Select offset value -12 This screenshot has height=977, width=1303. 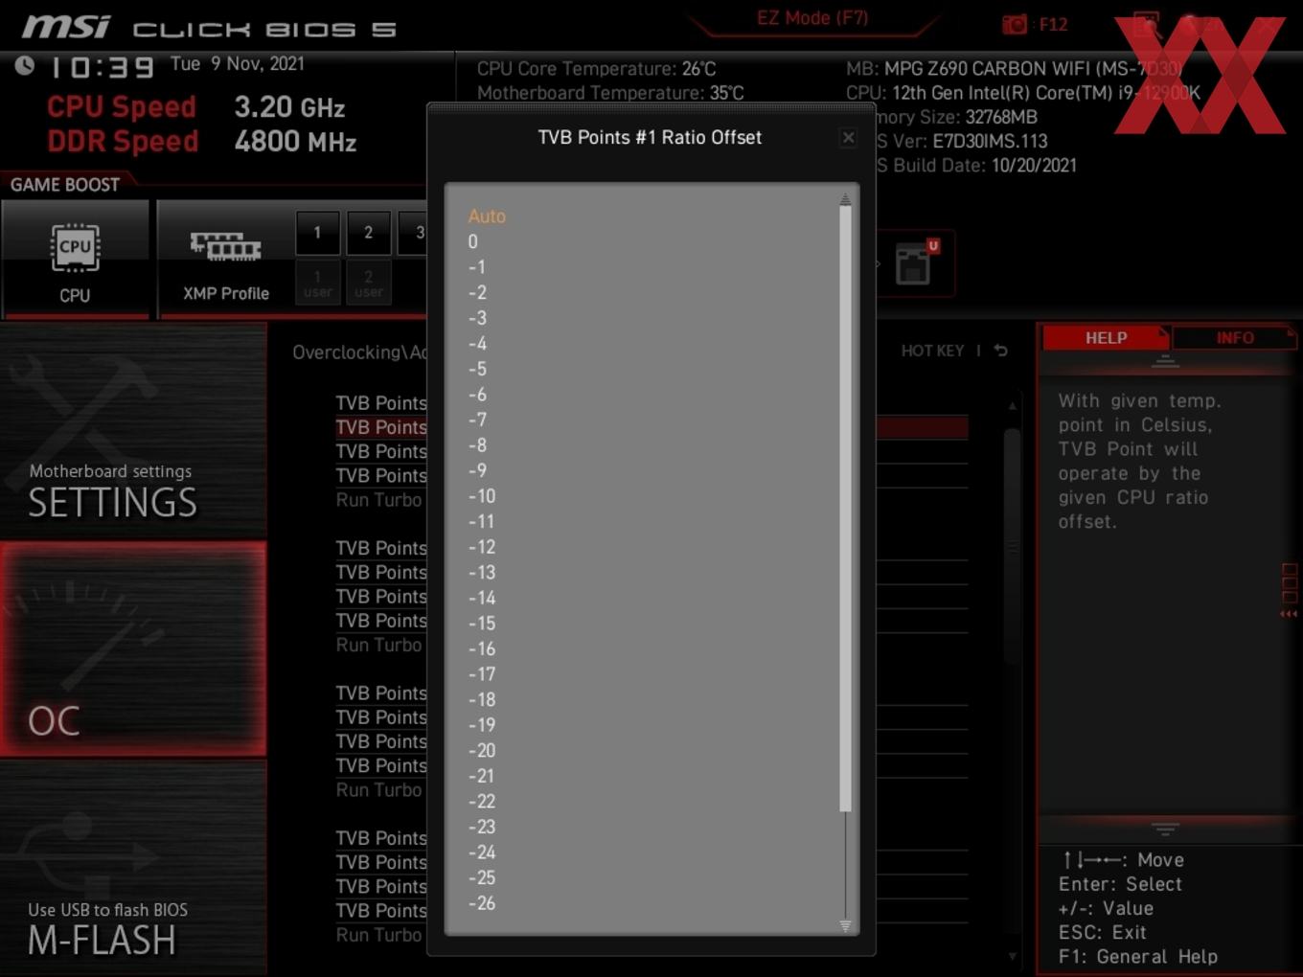coord(482,547)
